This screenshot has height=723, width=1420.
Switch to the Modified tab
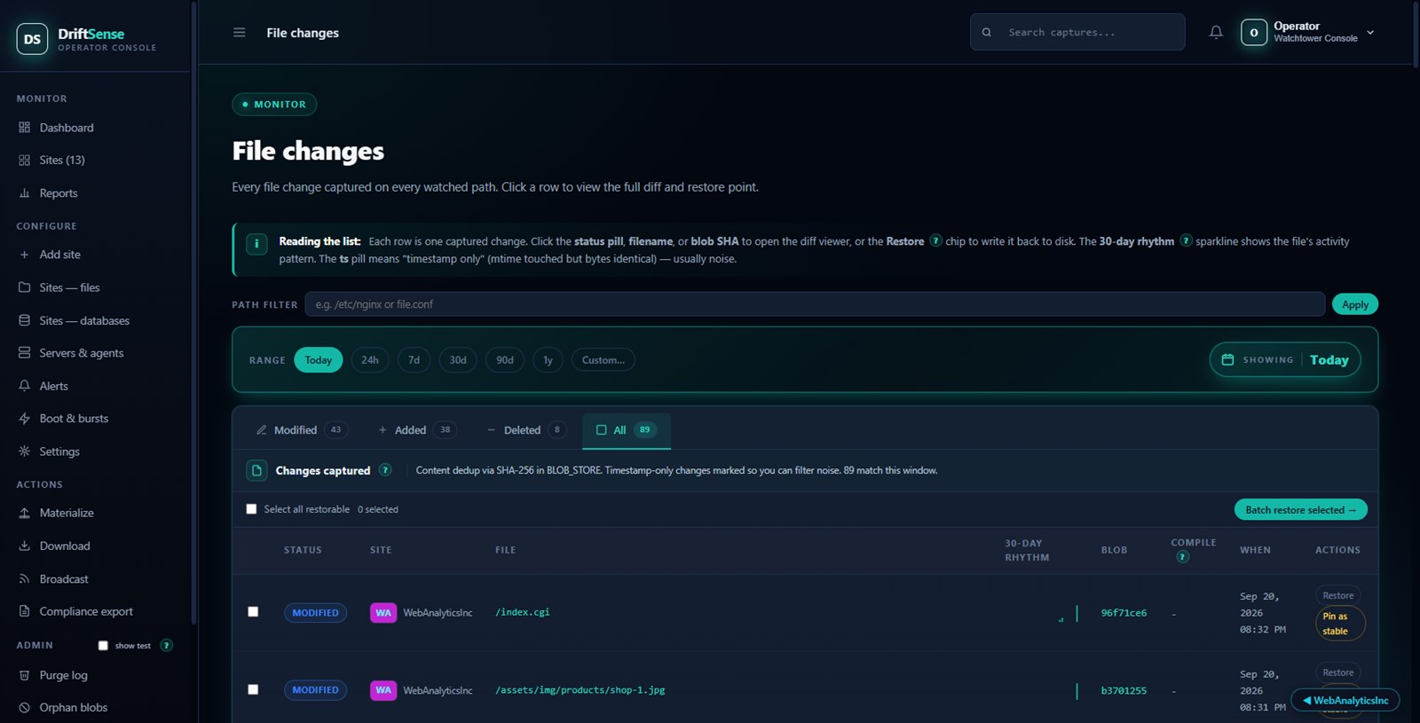[x=302, y=430]
